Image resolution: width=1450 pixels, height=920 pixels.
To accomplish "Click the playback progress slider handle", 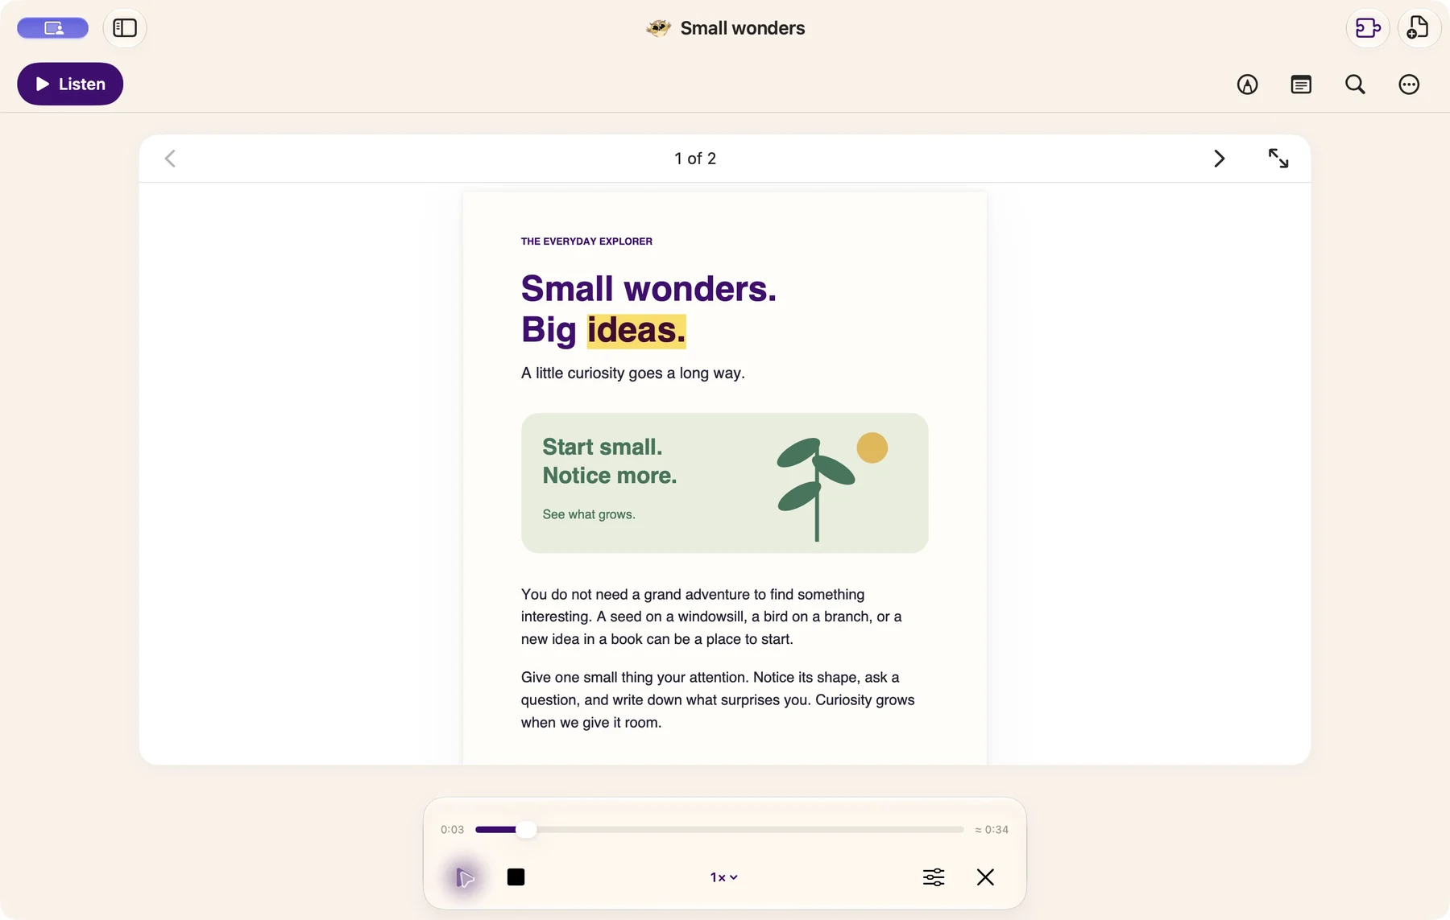I will point(526,830).
